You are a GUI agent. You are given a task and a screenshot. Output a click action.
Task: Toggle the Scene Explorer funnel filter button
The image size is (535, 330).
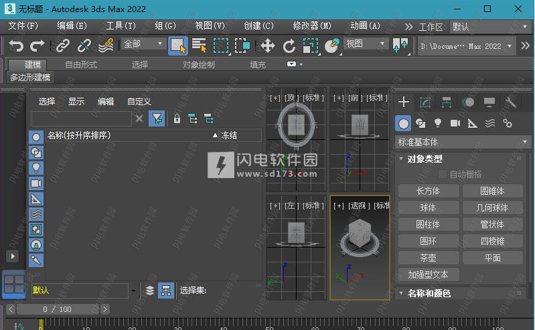[x=157, y=118]
